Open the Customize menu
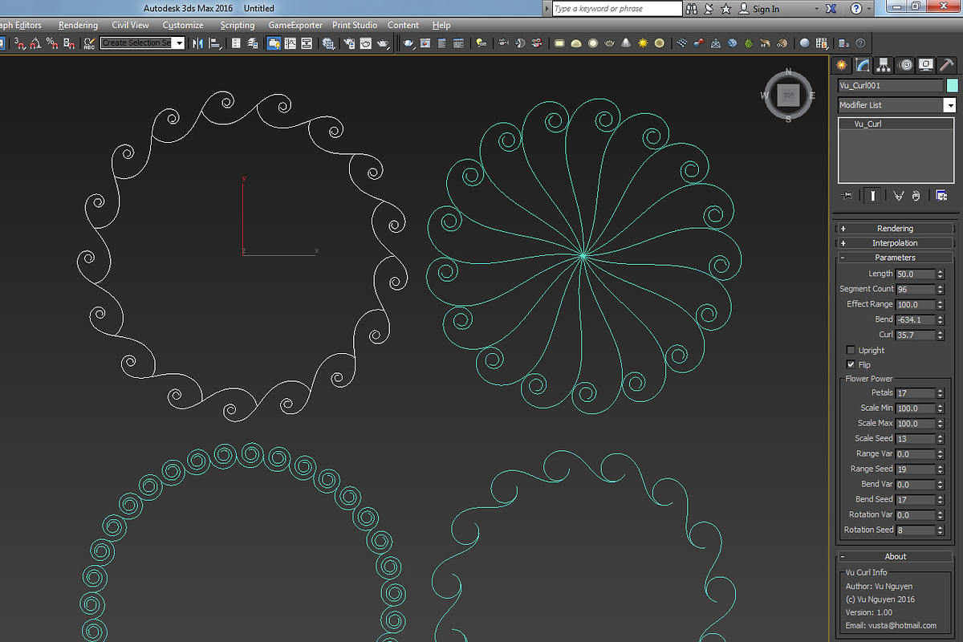The width and height of the screenshot is (963, 642). coord(183,26)
